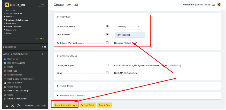Close the Bookmarks snapin
Image resolution: width=226 pixels, height=110 pixels.
tap(43, 47)
